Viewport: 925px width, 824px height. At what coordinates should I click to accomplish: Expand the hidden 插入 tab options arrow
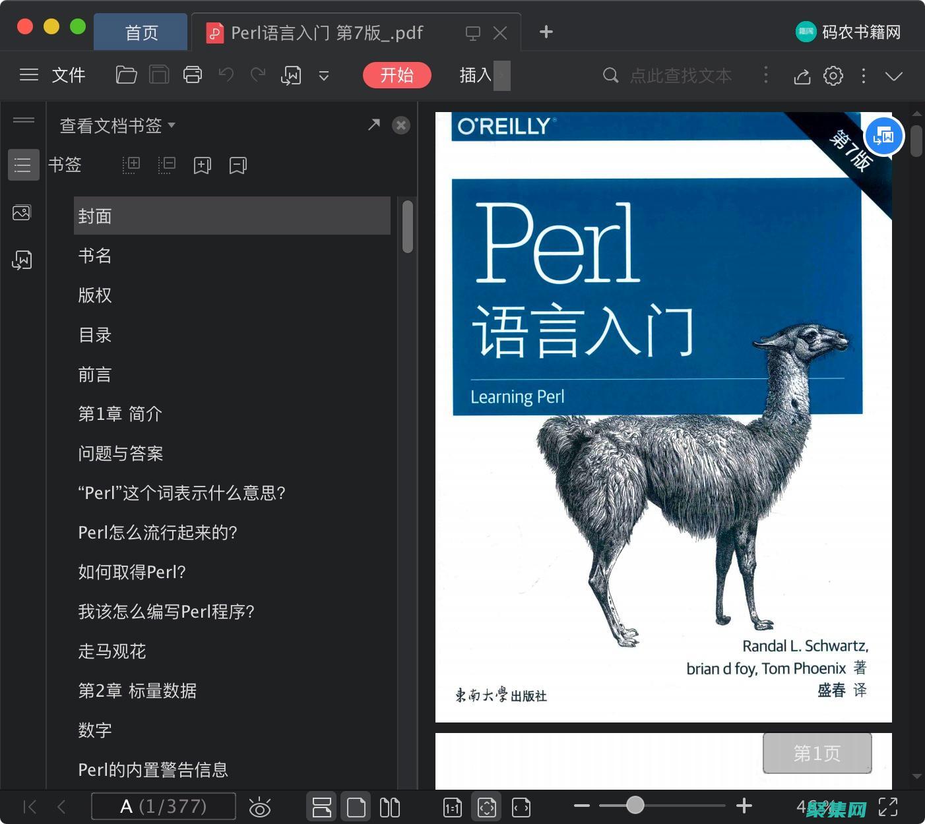point(501,75)
